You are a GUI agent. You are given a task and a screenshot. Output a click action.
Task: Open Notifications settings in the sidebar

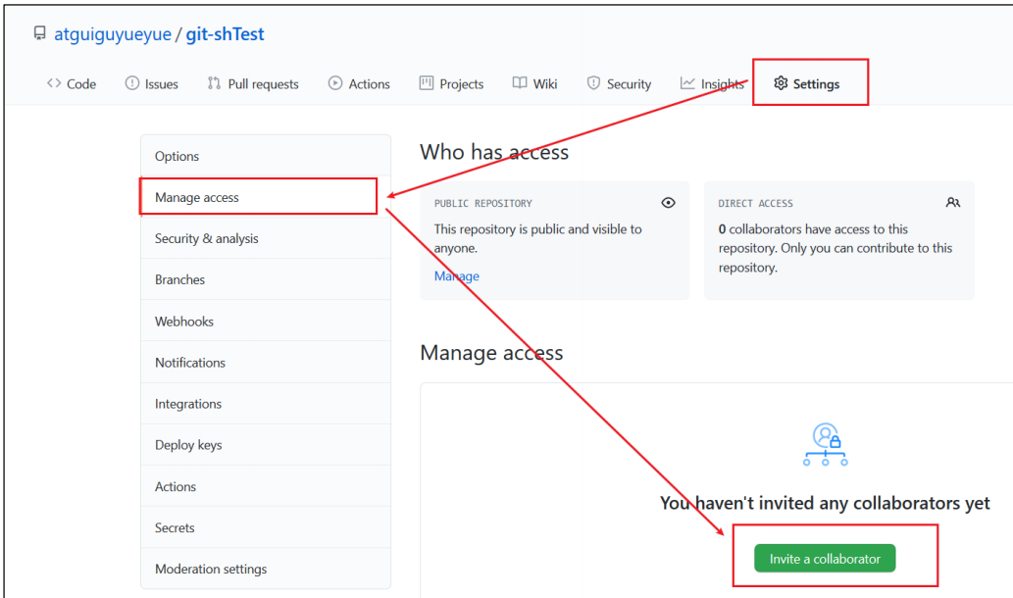point(266,363)
